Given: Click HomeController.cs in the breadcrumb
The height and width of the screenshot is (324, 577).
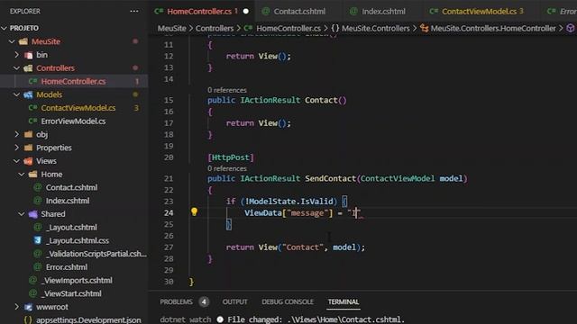Looking at the screenshot, I should [288, 28].
